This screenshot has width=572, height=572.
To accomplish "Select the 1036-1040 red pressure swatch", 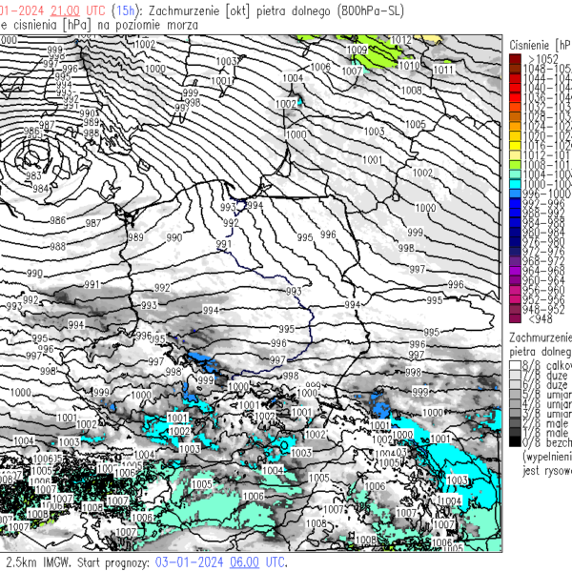I will point(515,97).
